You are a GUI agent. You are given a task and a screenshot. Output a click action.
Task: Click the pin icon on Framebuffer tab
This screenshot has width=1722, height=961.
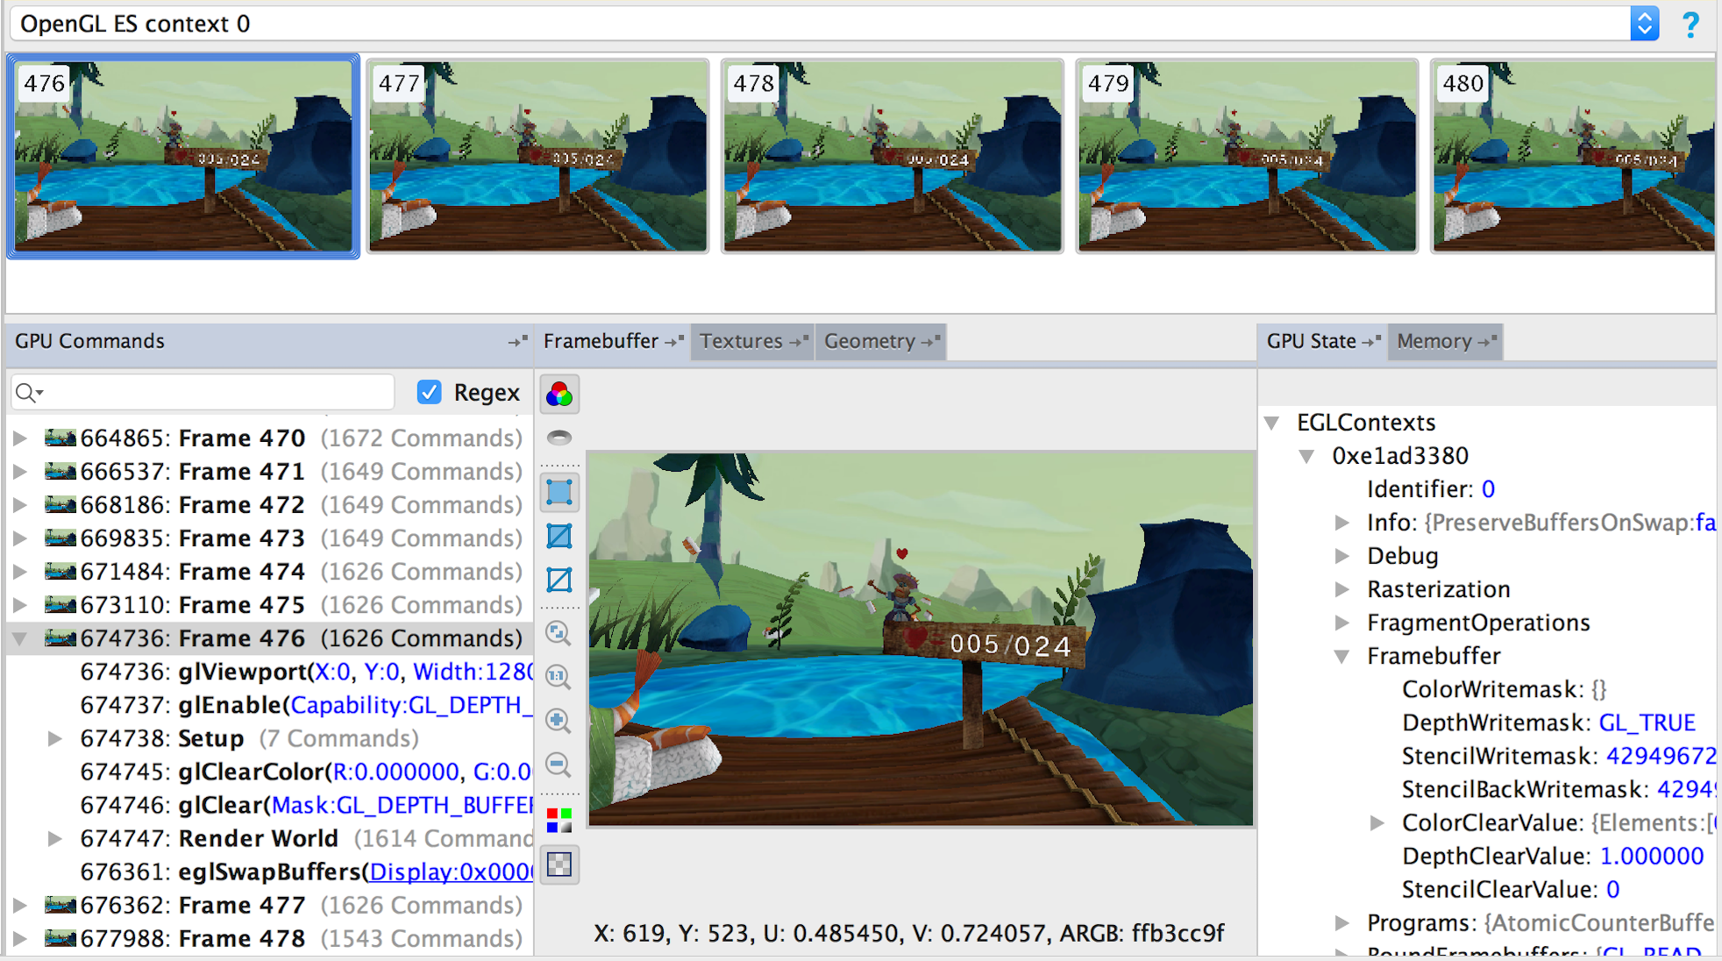click(x=674, y=341)
